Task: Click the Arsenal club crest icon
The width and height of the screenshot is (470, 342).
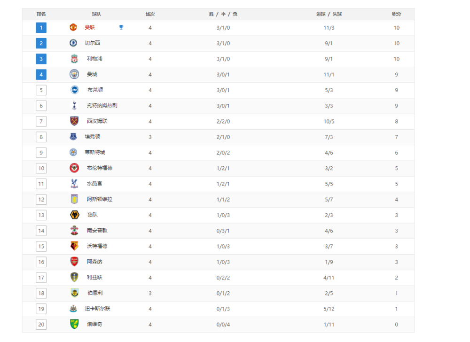Action: point(74,262)
